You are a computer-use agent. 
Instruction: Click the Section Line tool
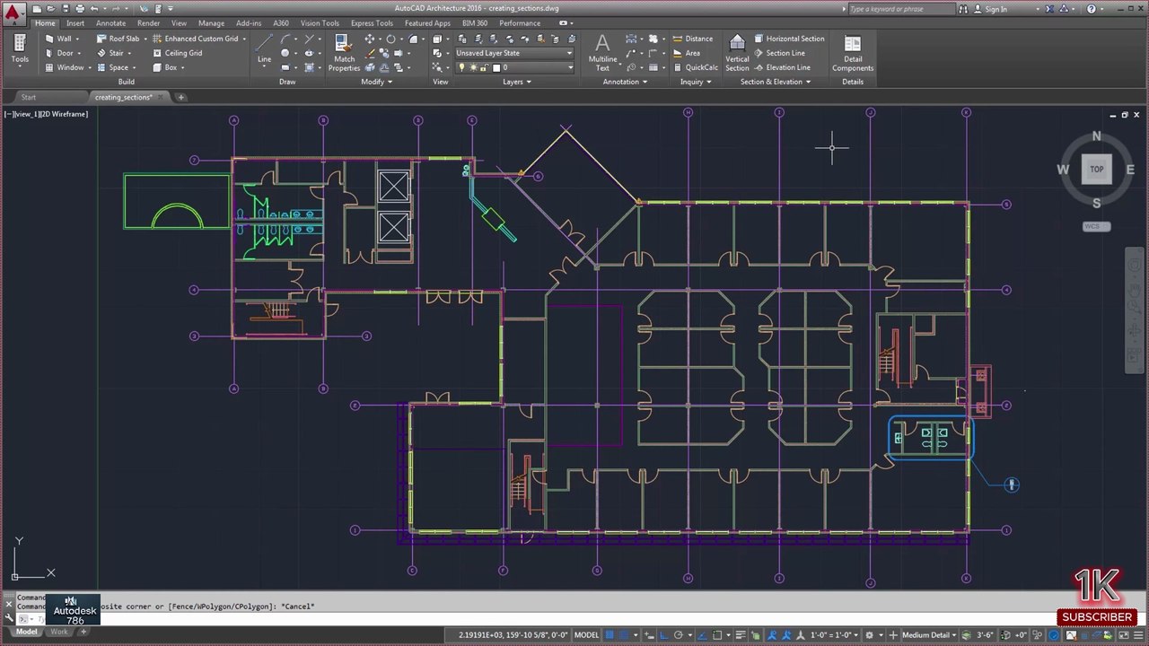coord(778,53)
